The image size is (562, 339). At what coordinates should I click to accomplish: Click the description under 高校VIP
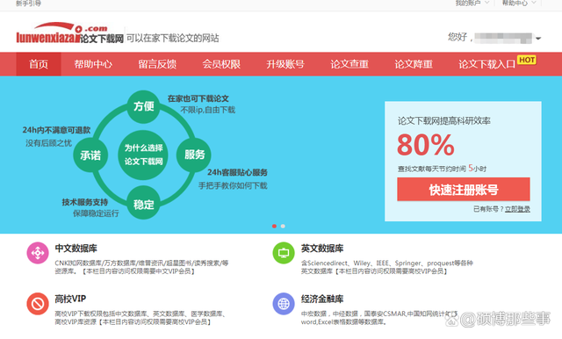[140, 318]
